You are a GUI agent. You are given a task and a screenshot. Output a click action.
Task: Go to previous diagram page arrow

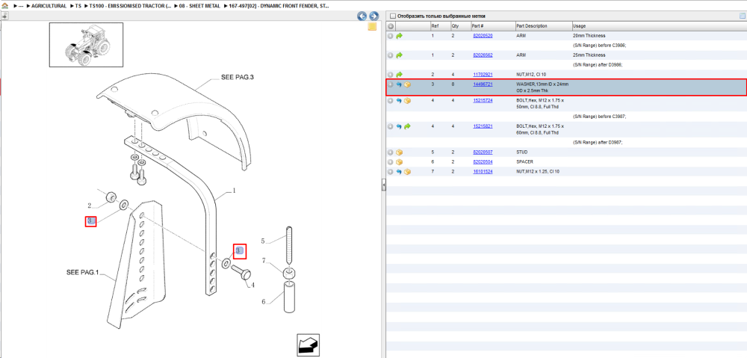362,16
